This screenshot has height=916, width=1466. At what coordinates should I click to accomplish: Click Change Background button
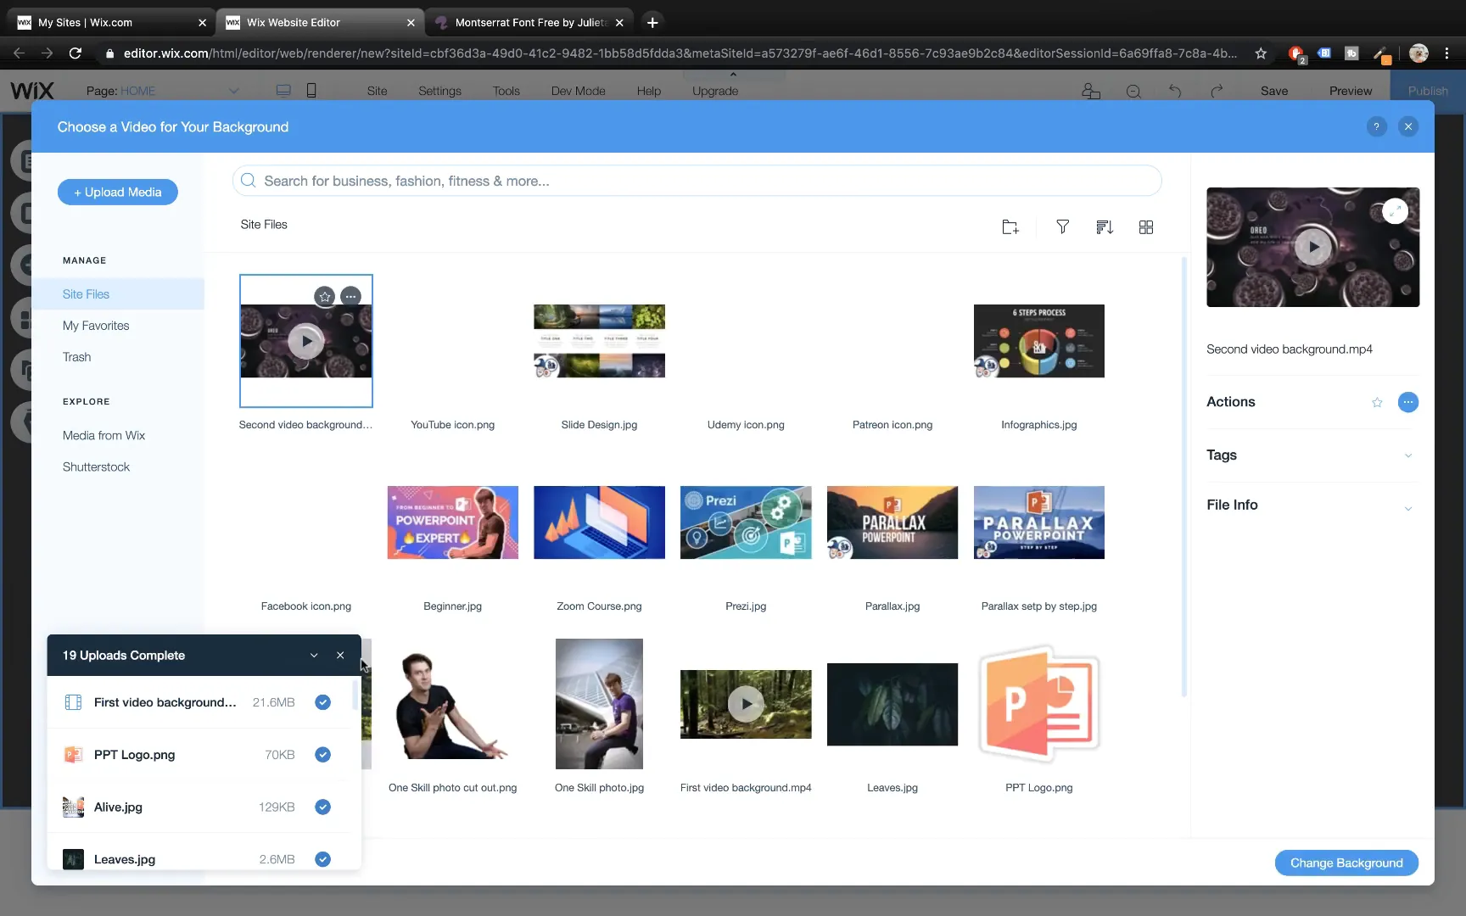1346,863
